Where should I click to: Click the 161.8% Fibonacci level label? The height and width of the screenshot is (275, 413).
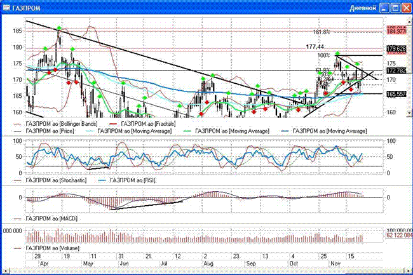click(321, 32)
